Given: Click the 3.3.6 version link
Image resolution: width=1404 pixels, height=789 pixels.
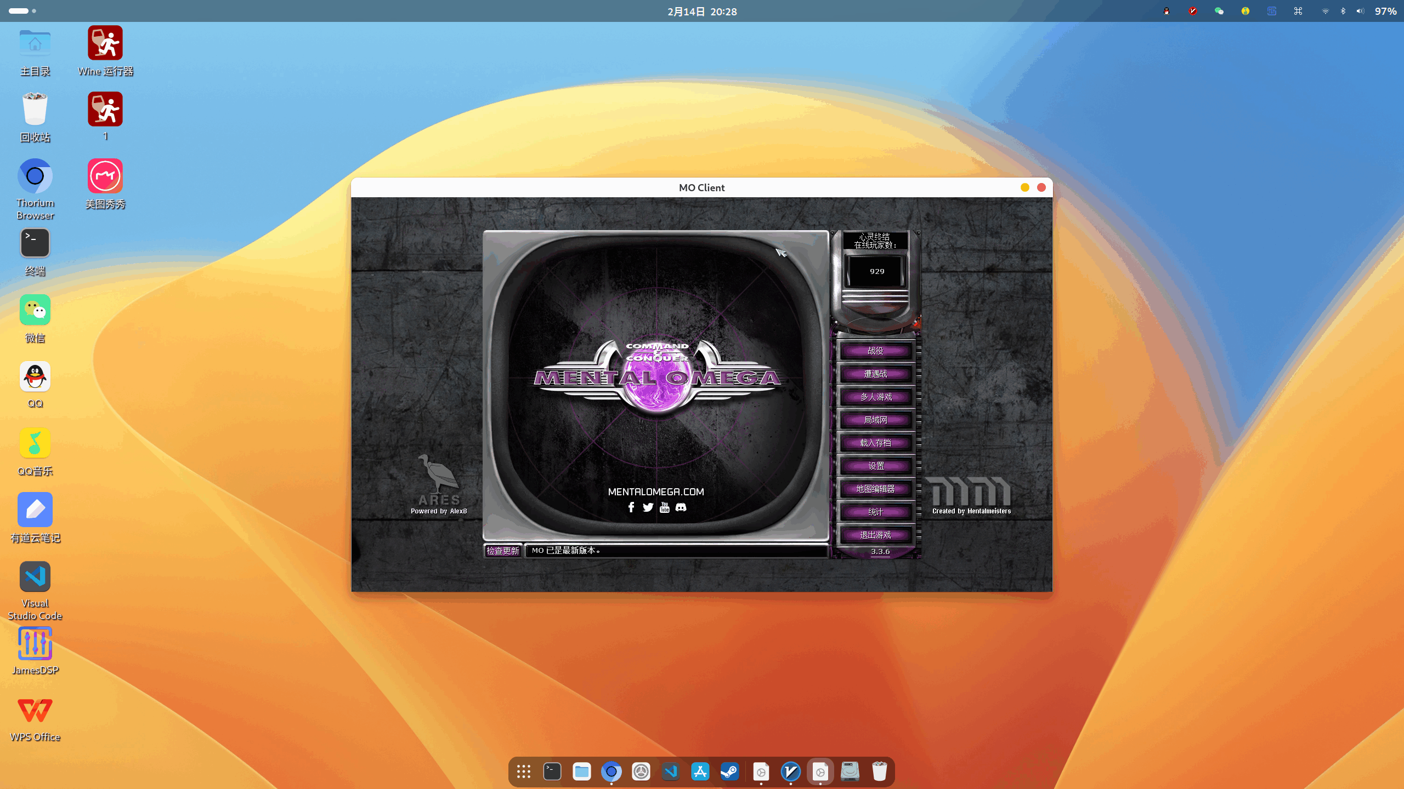Looking at the screenshot, I should (x=880, y=552).
